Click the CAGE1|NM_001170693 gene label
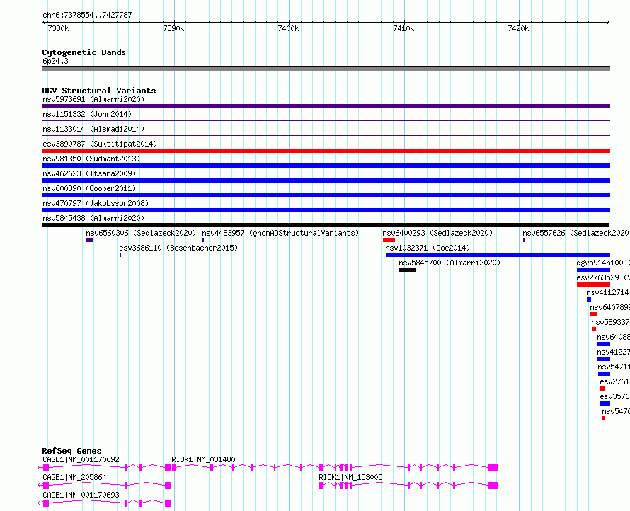630x511 pixels. (81, 495)
